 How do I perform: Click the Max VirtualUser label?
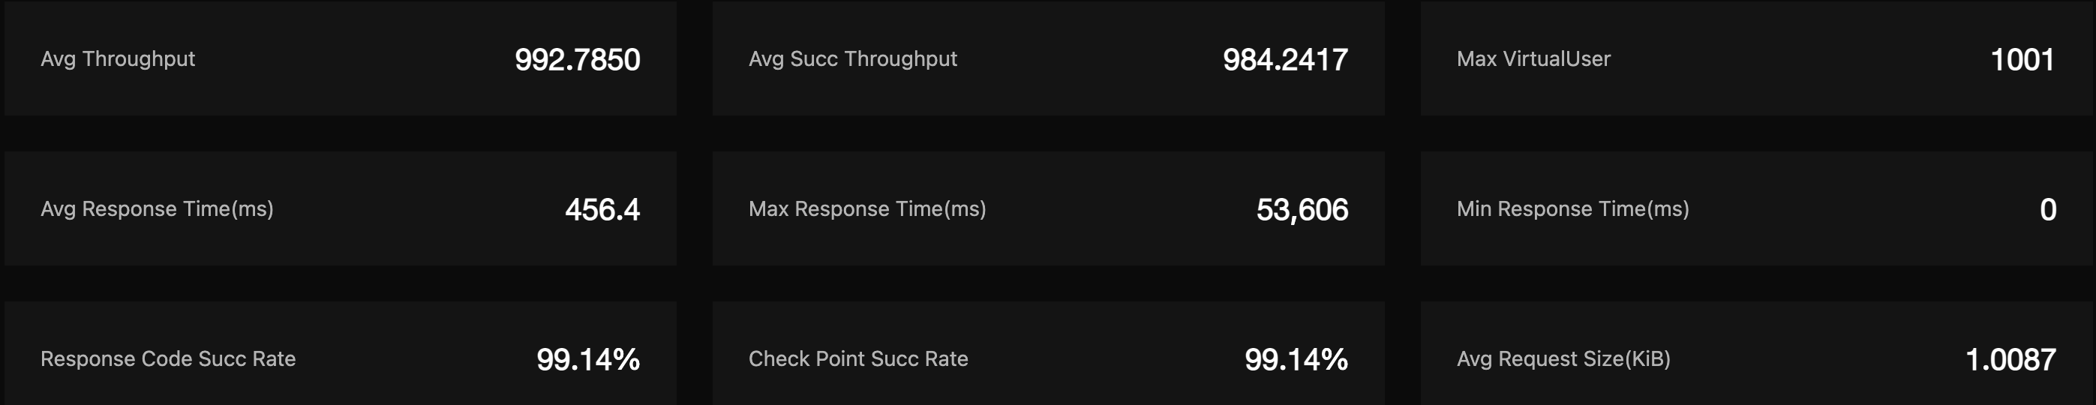click(1533, 58)
